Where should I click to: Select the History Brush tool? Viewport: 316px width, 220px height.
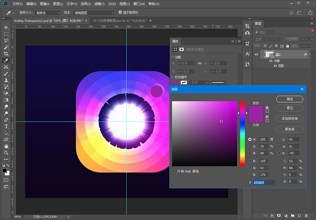coord(6,87)
